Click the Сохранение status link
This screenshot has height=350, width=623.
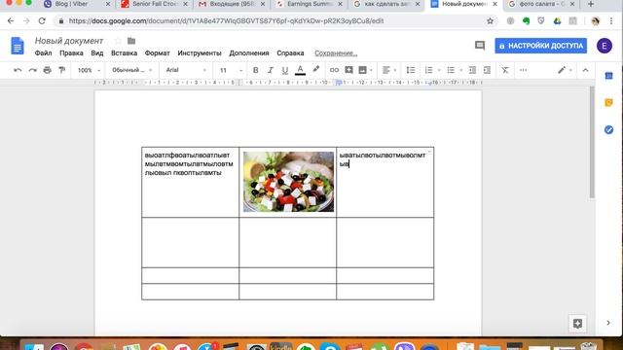pyautogui.click(x=336, y=53)
